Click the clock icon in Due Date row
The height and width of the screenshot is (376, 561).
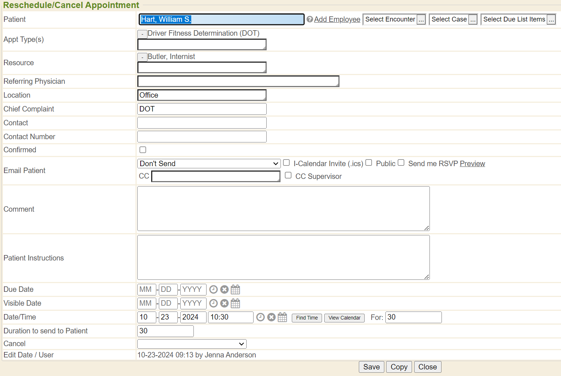click(x=213, y=290)
